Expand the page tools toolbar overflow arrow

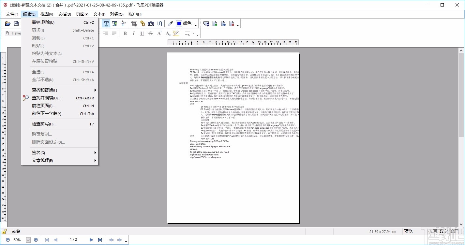click(238, 25)
